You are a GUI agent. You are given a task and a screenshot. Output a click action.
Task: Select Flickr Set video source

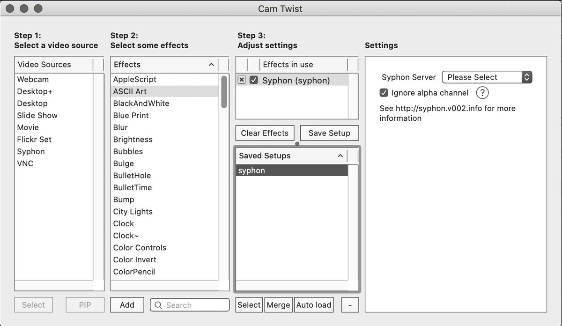54,140
